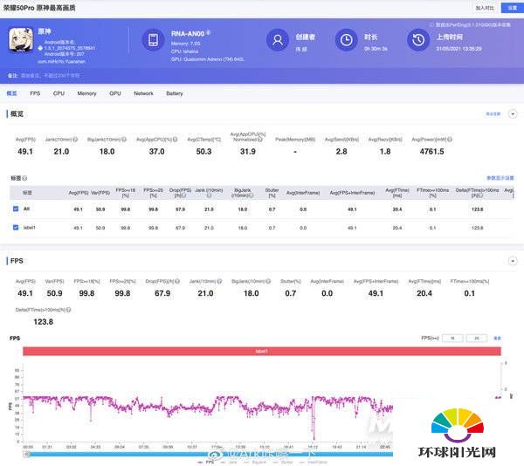Image resolution: width=524 pixels, height=466 pixels.
Task: Click the overview Avg(CTemp) value 50.3
Action: (x=203, y=152)
